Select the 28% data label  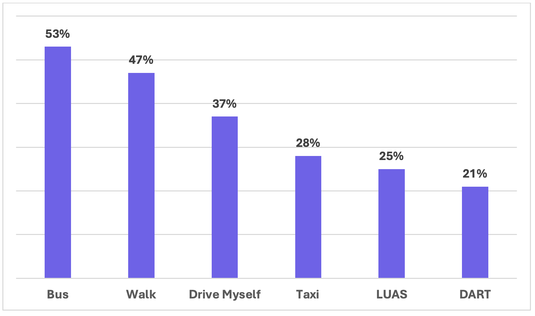click(308, 143)
